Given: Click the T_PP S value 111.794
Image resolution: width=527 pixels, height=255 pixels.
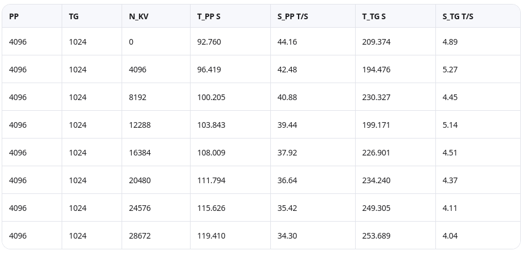Looking at the screenshot, I should (x=211, y=180).
